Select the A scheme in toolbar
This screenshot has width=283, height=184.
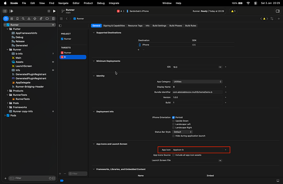tap(120, 11)
